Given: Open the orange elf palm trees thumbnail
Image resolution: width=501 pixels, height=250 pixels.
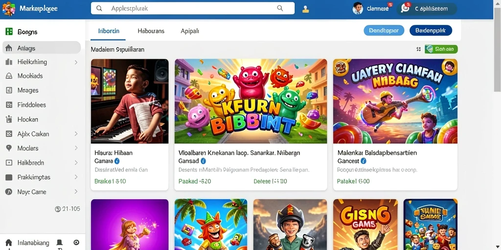Looking at the screenshot, I should tap(211, 225).
